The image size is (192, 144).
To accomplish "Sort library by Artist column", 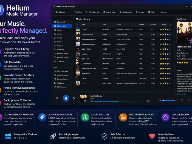I will (104, 24).
